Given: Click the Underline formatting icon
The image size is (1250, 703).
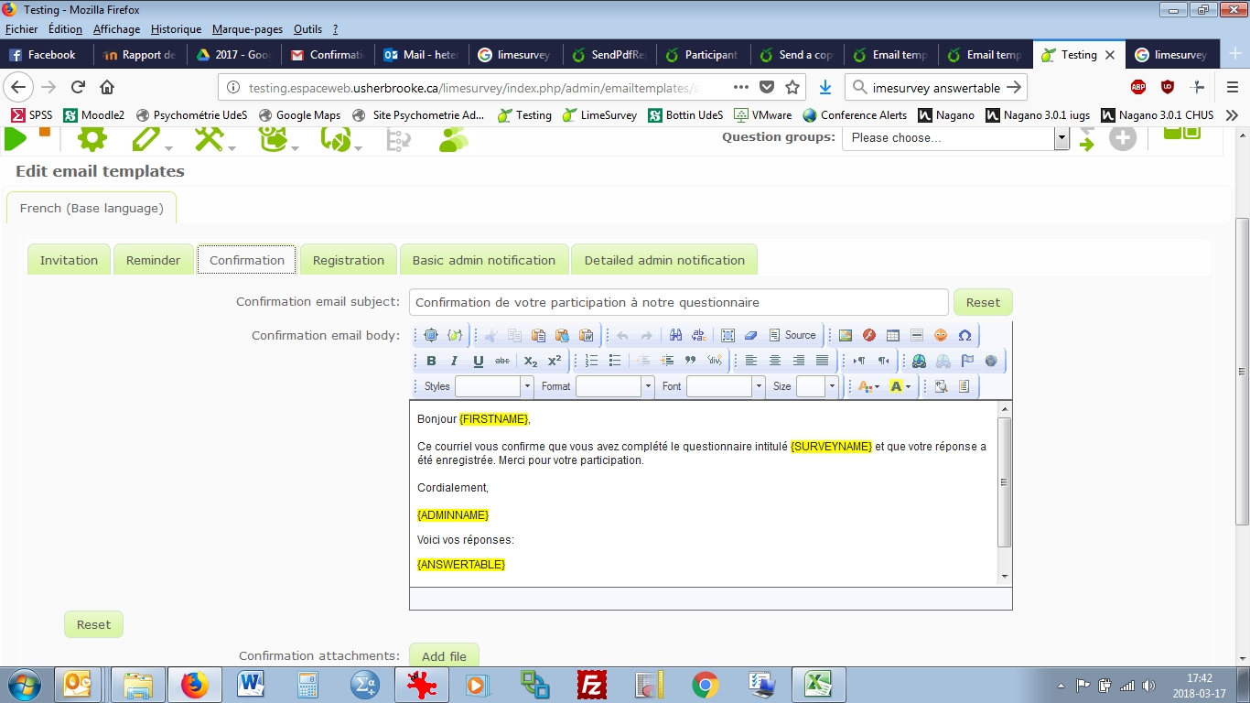Looking at the screenshot, I should [x=478, y=362].
